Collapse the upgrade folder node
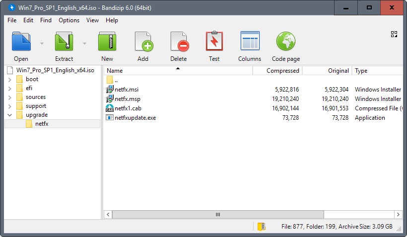Viewport: 407px width, 237px height. pyautogui.click(x=10, y=115)
